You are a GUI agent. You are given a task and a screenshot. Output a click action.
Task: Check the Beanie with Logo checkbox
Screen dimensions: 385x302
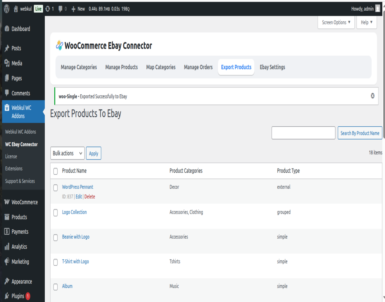[x=55, y=237]
